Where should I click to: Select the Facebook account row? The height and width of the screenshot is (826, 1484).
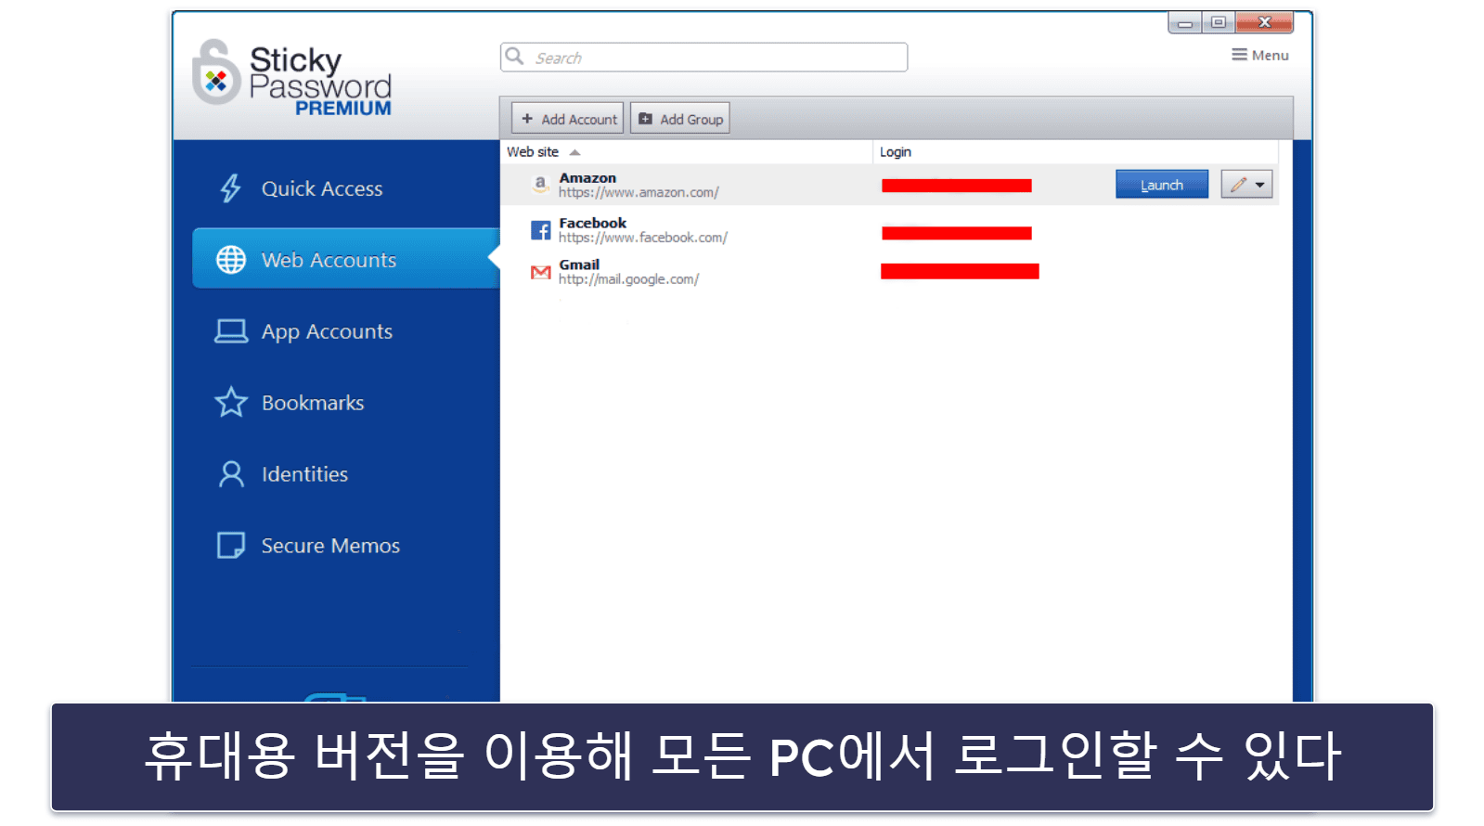click(889, 230)
